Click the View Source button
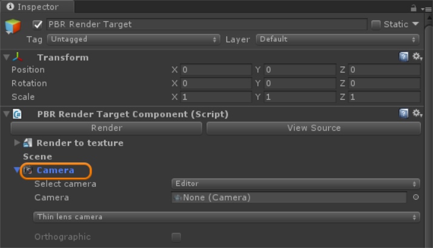The width and height of the screenshot is (433, 248). click(x=314, y=128)
